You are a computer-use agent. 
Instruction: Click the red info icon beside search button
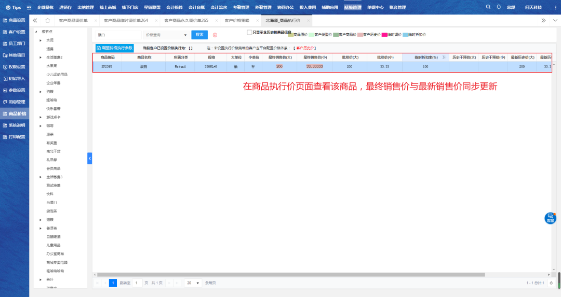coord(215,35)
